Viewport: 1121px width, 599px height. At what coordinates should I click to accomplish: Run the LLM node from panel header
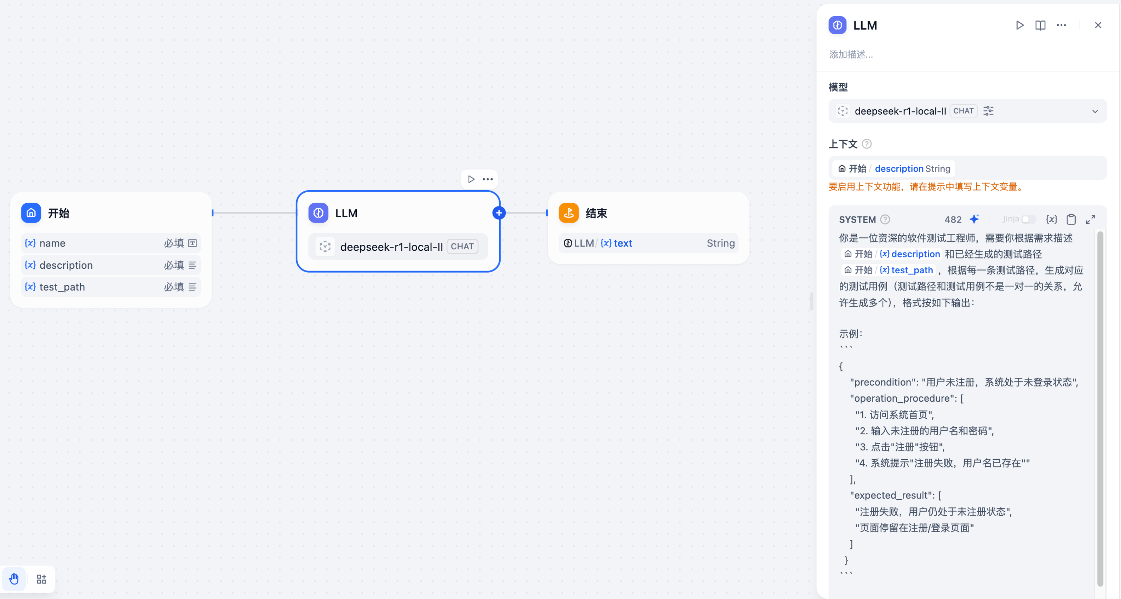click(1019, 25)
